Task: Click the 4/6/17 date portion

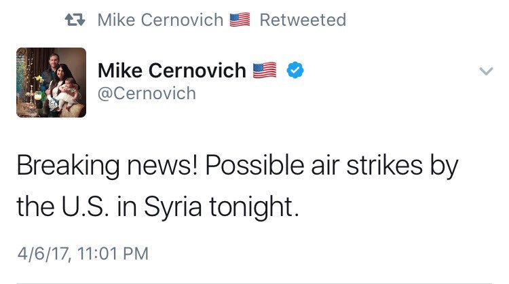Action: (x=43, y=254)
